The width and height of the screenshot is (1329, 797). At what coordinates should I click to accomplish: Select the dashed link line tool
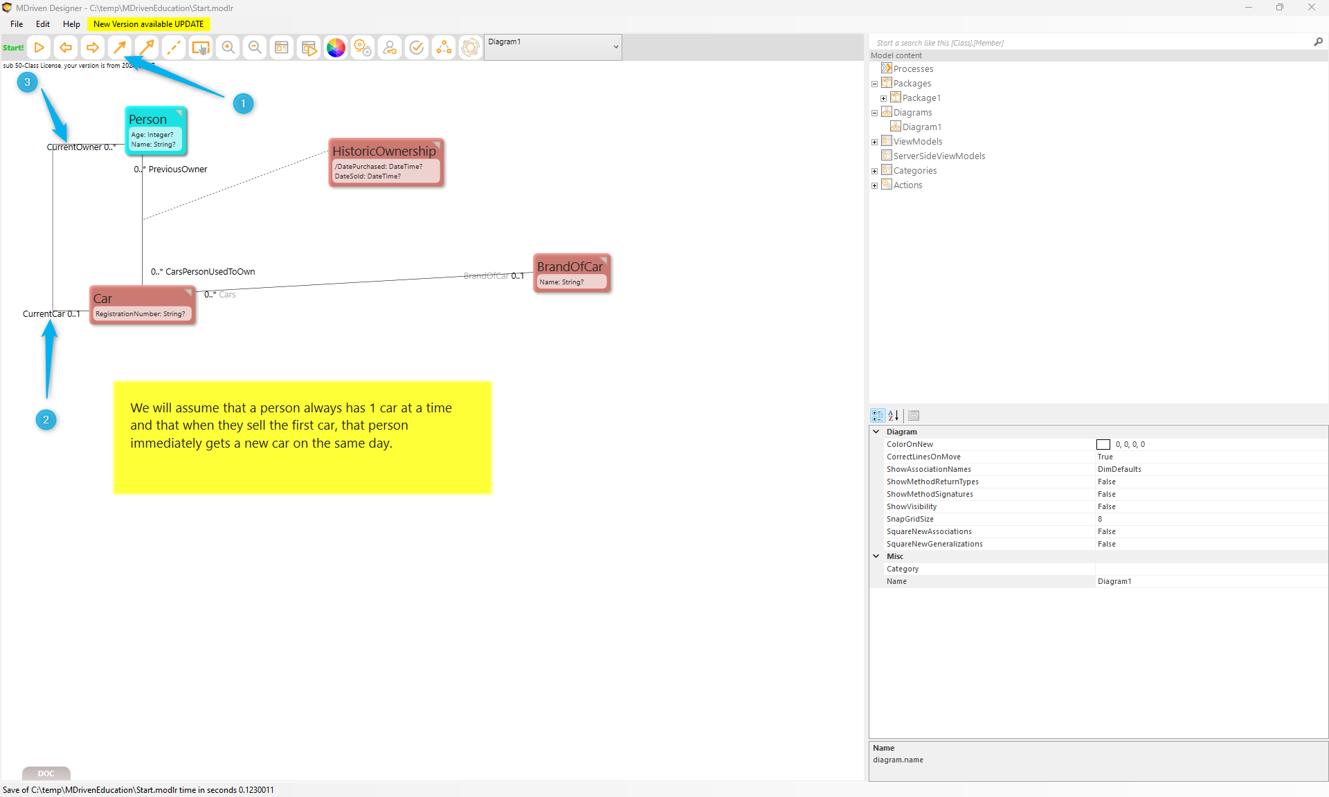(174, 48)
